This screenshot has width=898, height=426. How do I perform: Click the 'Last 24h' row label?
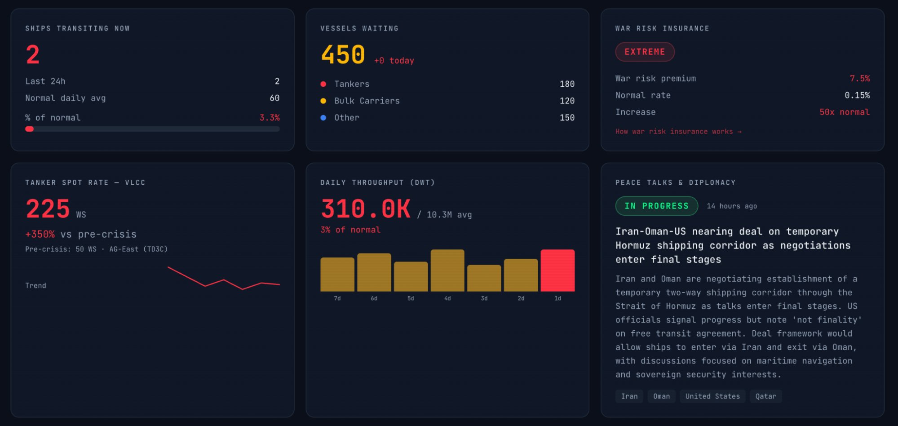[x=45, y=81]
